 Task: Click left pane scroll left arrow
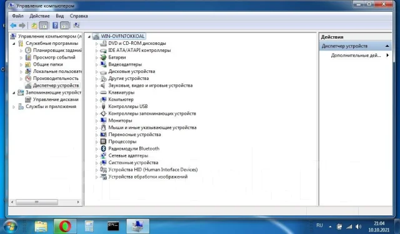pyautogui.click(x=12, y=202)
